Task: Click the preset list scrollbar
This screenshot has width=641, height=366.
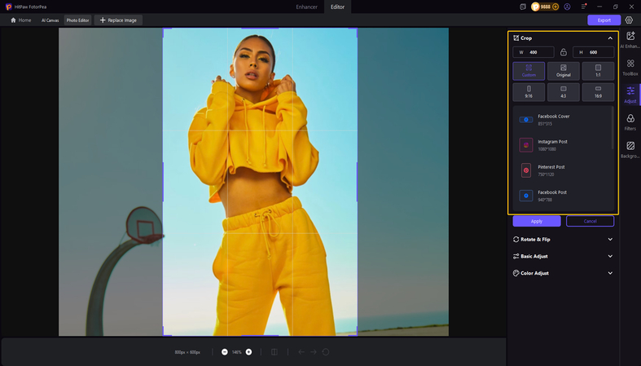Action: pos(612,128)
